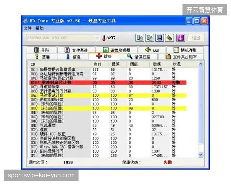This screenshot has height=185, width=231.
Task: Select row (09) 累计通电时间计数
Action: point(108,91)
